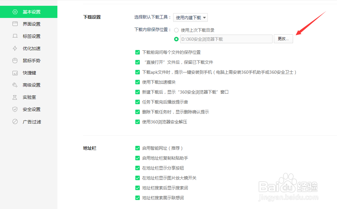Click the 基本设置 gear icon
This screenshot has height=209, width=337.
[x=15, y=12]
